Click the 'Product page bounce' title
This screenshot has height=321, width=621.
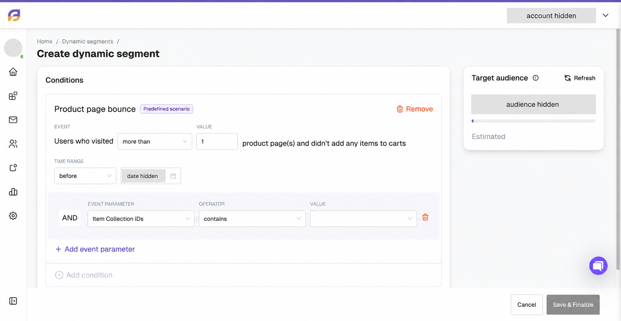[x=95, y=109]
